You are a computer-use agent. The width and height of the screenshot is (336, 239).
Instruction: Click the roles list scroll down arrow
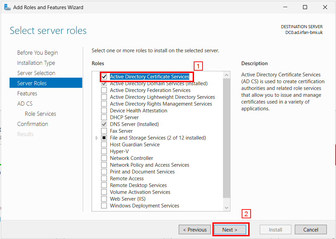(226, 207)
